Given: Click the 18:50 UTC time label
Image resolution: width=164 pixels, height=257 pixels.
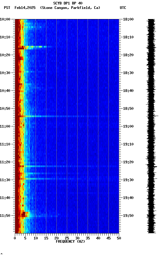Looking at the screenshot, I should click(x=128, y=109).
